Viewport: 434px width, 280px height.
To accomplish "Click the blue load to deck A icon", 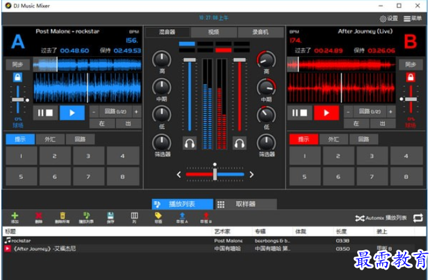I will (182, 216).
